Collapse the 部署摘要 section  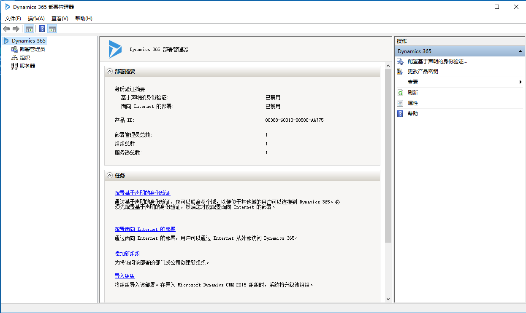click(x=110, y=72)
